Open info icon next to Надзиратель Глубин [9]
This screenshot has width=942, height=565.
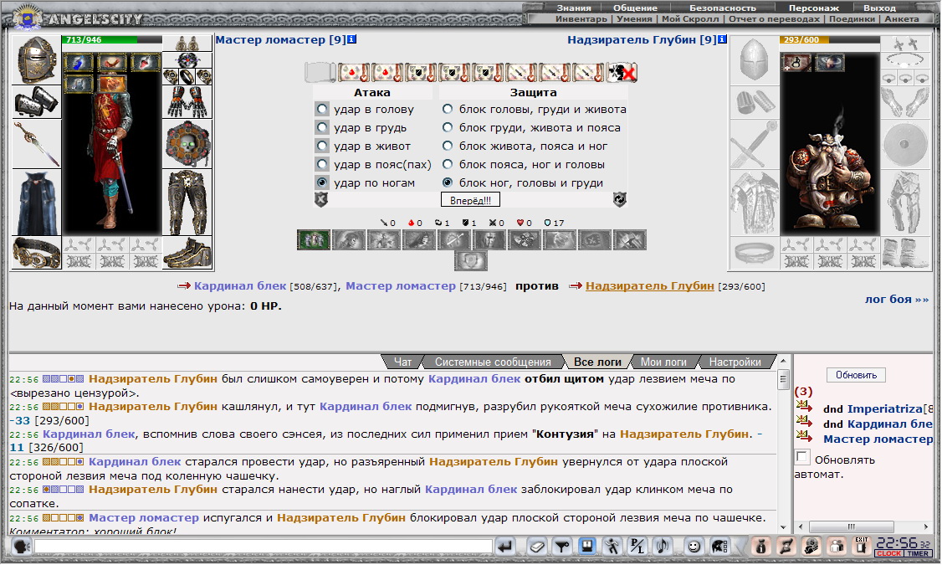coord(722,39)
